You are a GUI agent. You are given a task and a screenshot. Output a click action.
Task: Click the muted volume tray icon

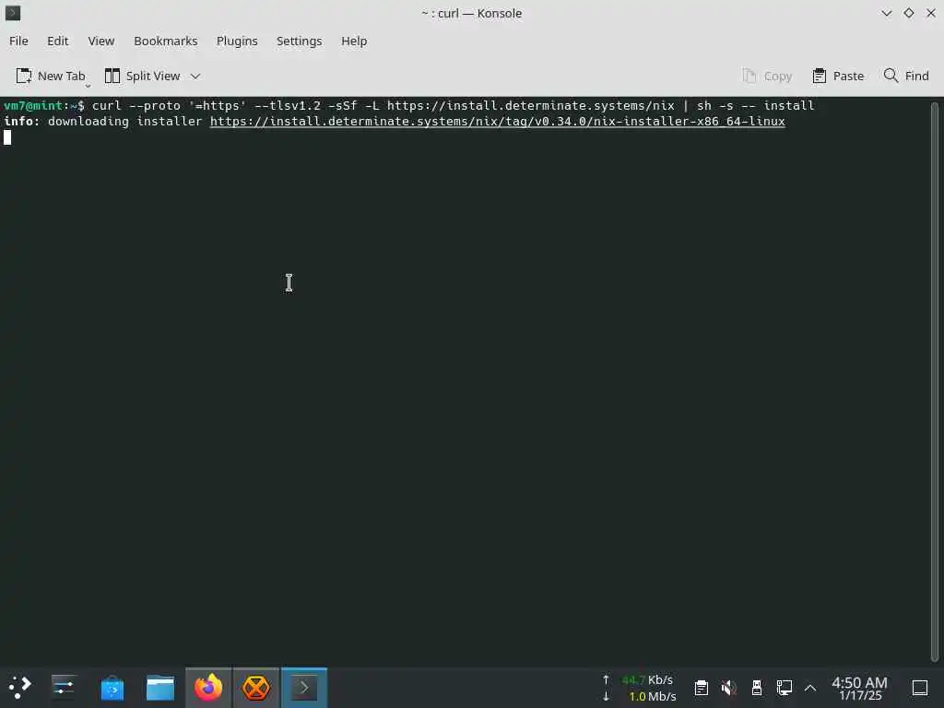[x=729, y=688]
